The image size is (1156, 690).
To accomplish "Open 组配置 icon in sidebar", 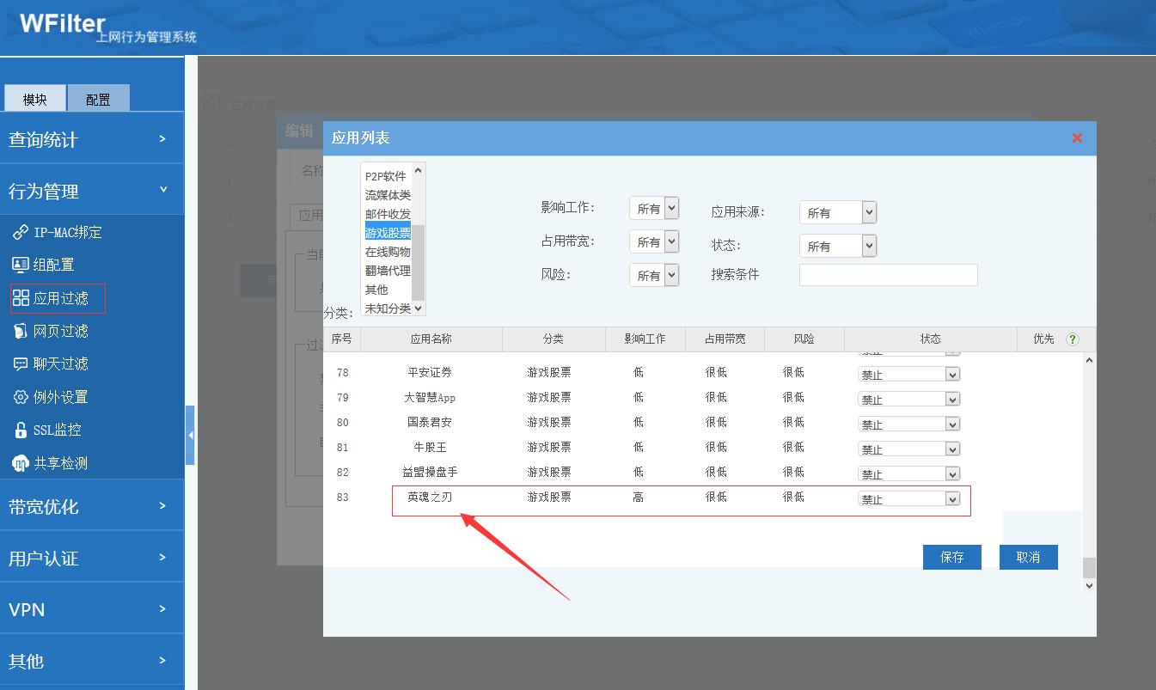I will [x=21, y=265].
